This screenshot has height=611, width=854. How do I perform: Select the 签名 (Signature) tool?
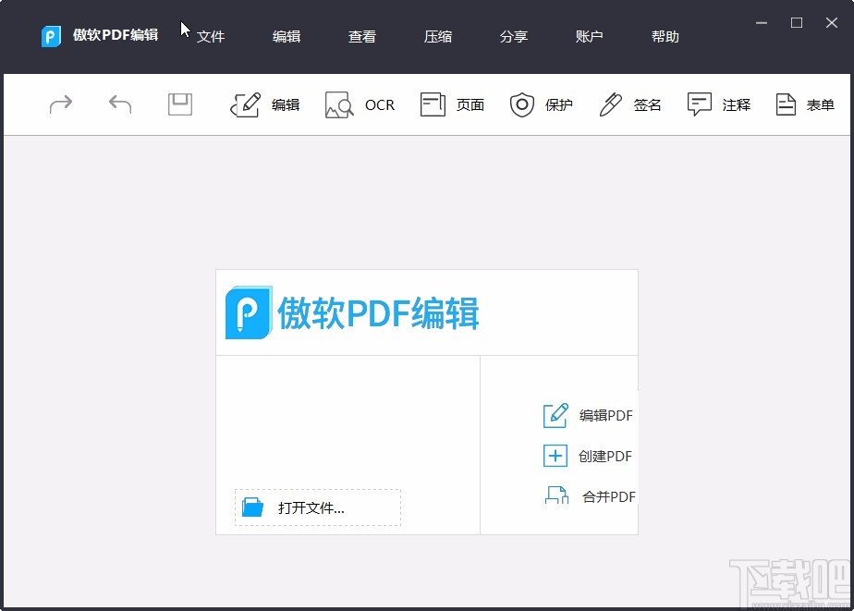pyautogui.click(x=610, y=104)
